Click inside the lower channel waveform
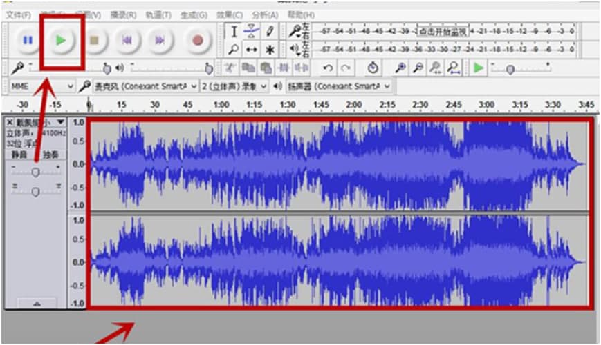The image size is (601, 345). 339,262
